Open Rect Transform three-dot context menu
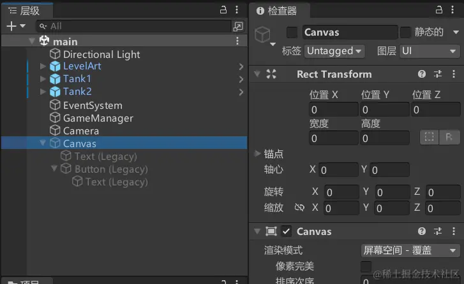 [454, 74]
